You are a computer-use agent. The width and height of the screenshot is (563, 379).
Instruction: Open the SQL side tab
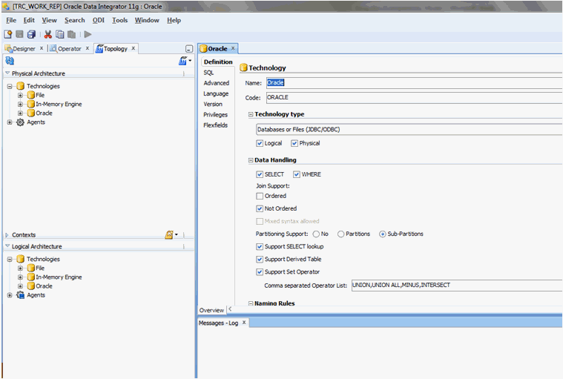point(208,73)
